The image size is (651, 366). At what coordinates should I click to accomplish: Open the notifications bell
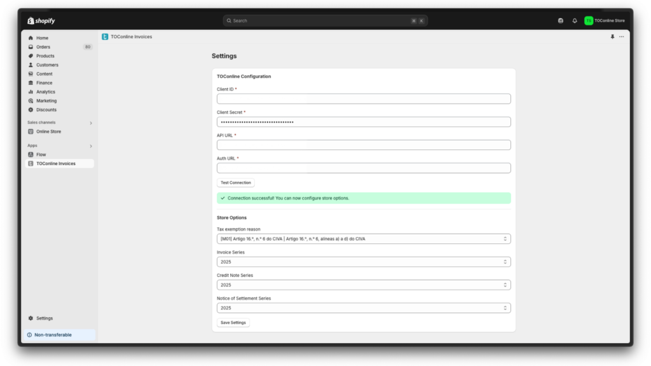[x=575, y=21]
